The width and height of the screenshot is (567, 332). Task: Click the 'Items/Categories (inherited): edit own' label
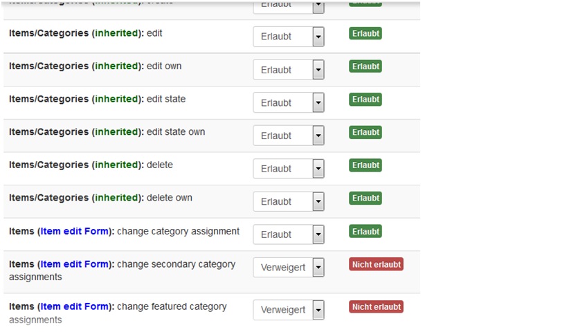[95, 66]
